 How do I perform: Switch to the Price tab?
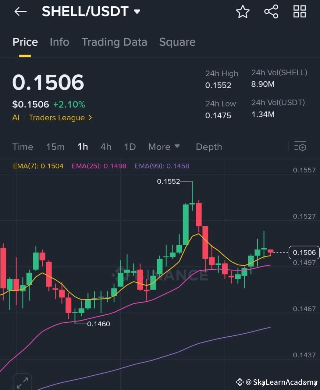[25, 42]
